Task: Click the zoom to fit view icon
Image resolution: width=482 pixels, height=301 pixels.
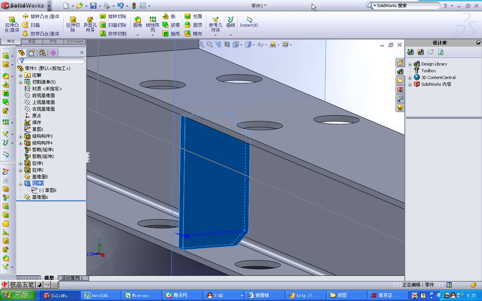Action: point(201,44)
